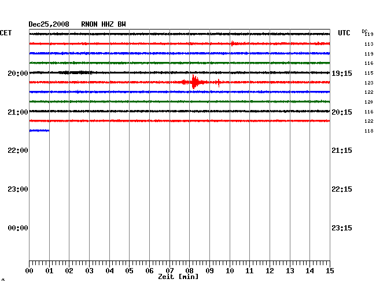
Task: Click minute tick label 11
Action: click(x=249, y=271)
